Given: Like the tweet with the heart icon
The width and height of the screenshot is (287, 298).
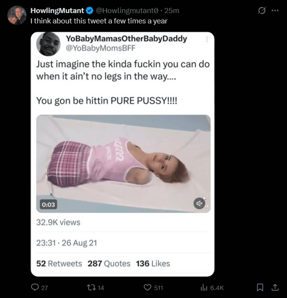Looking at the screenshot, I should [x=148, y=287].
